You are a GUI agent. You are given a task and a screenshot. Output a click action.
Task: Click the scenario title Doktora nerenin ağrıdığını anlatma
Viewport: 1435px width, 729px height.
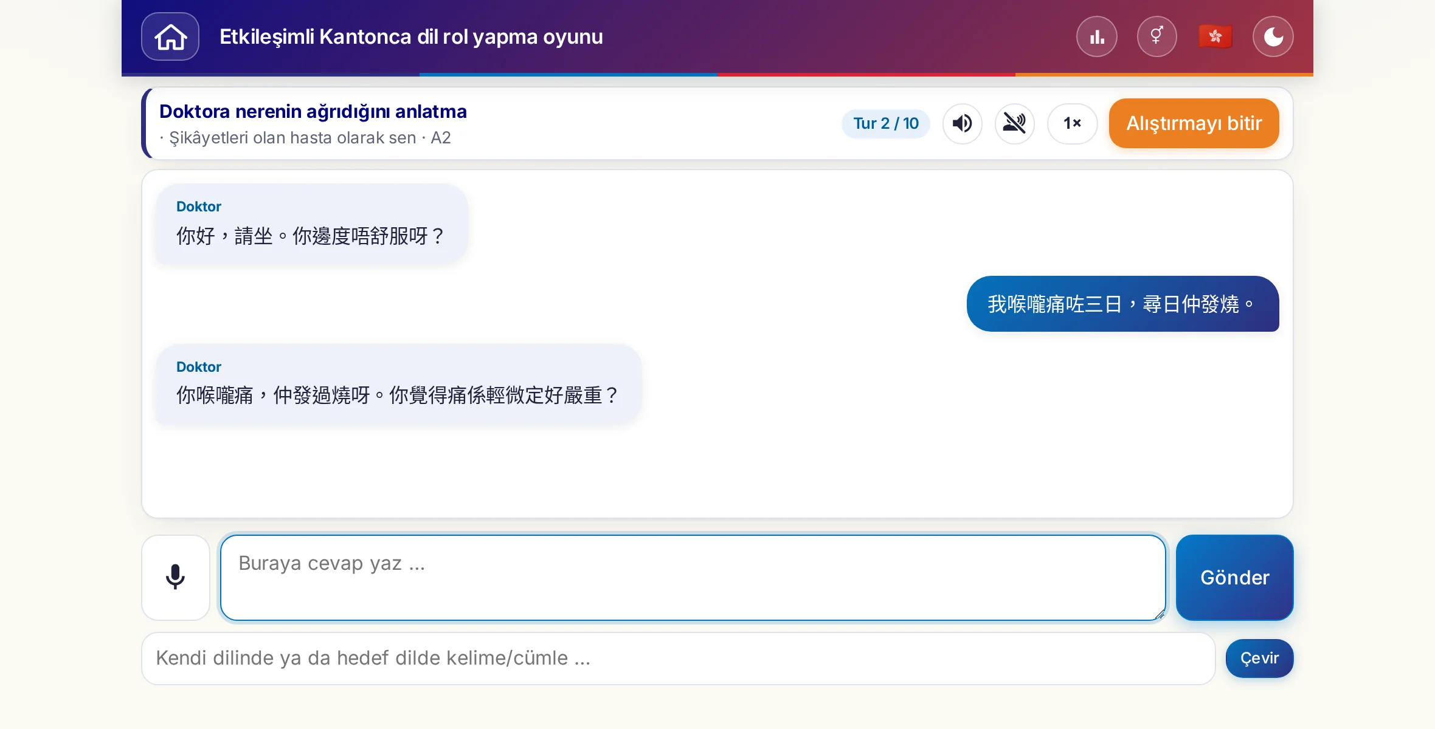313,111
